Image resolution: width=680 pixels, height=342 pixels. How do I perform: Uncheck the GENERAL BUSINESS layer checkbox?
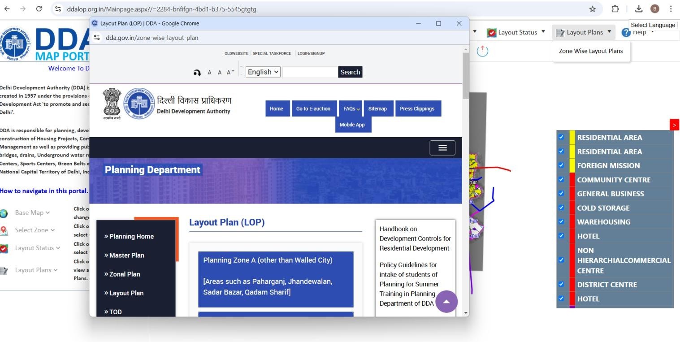click(x=561, y=193)
